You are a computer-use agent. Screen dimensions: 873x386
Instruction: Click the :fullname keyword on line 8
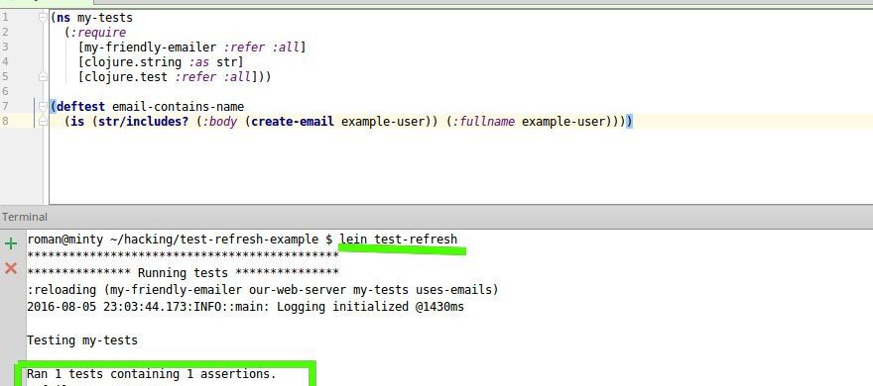click(x=484, y=121)
